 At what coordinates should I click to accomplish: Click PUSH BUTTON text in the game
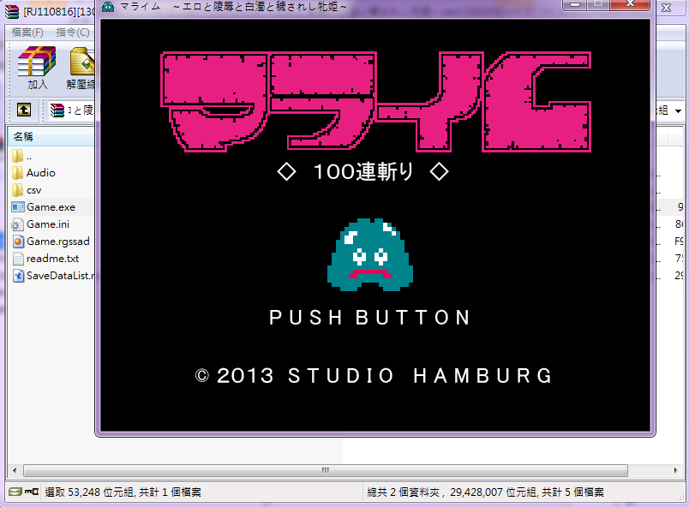[369, 318]
